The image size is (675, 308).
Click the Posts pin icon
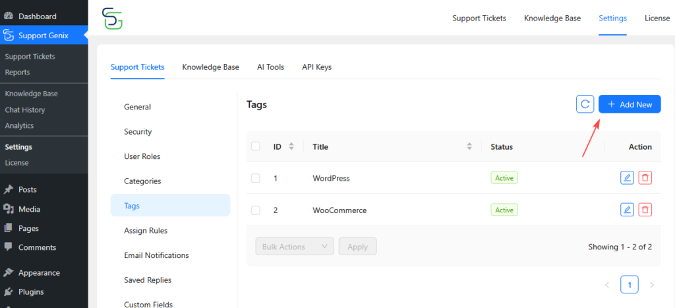tap(8, 189)
